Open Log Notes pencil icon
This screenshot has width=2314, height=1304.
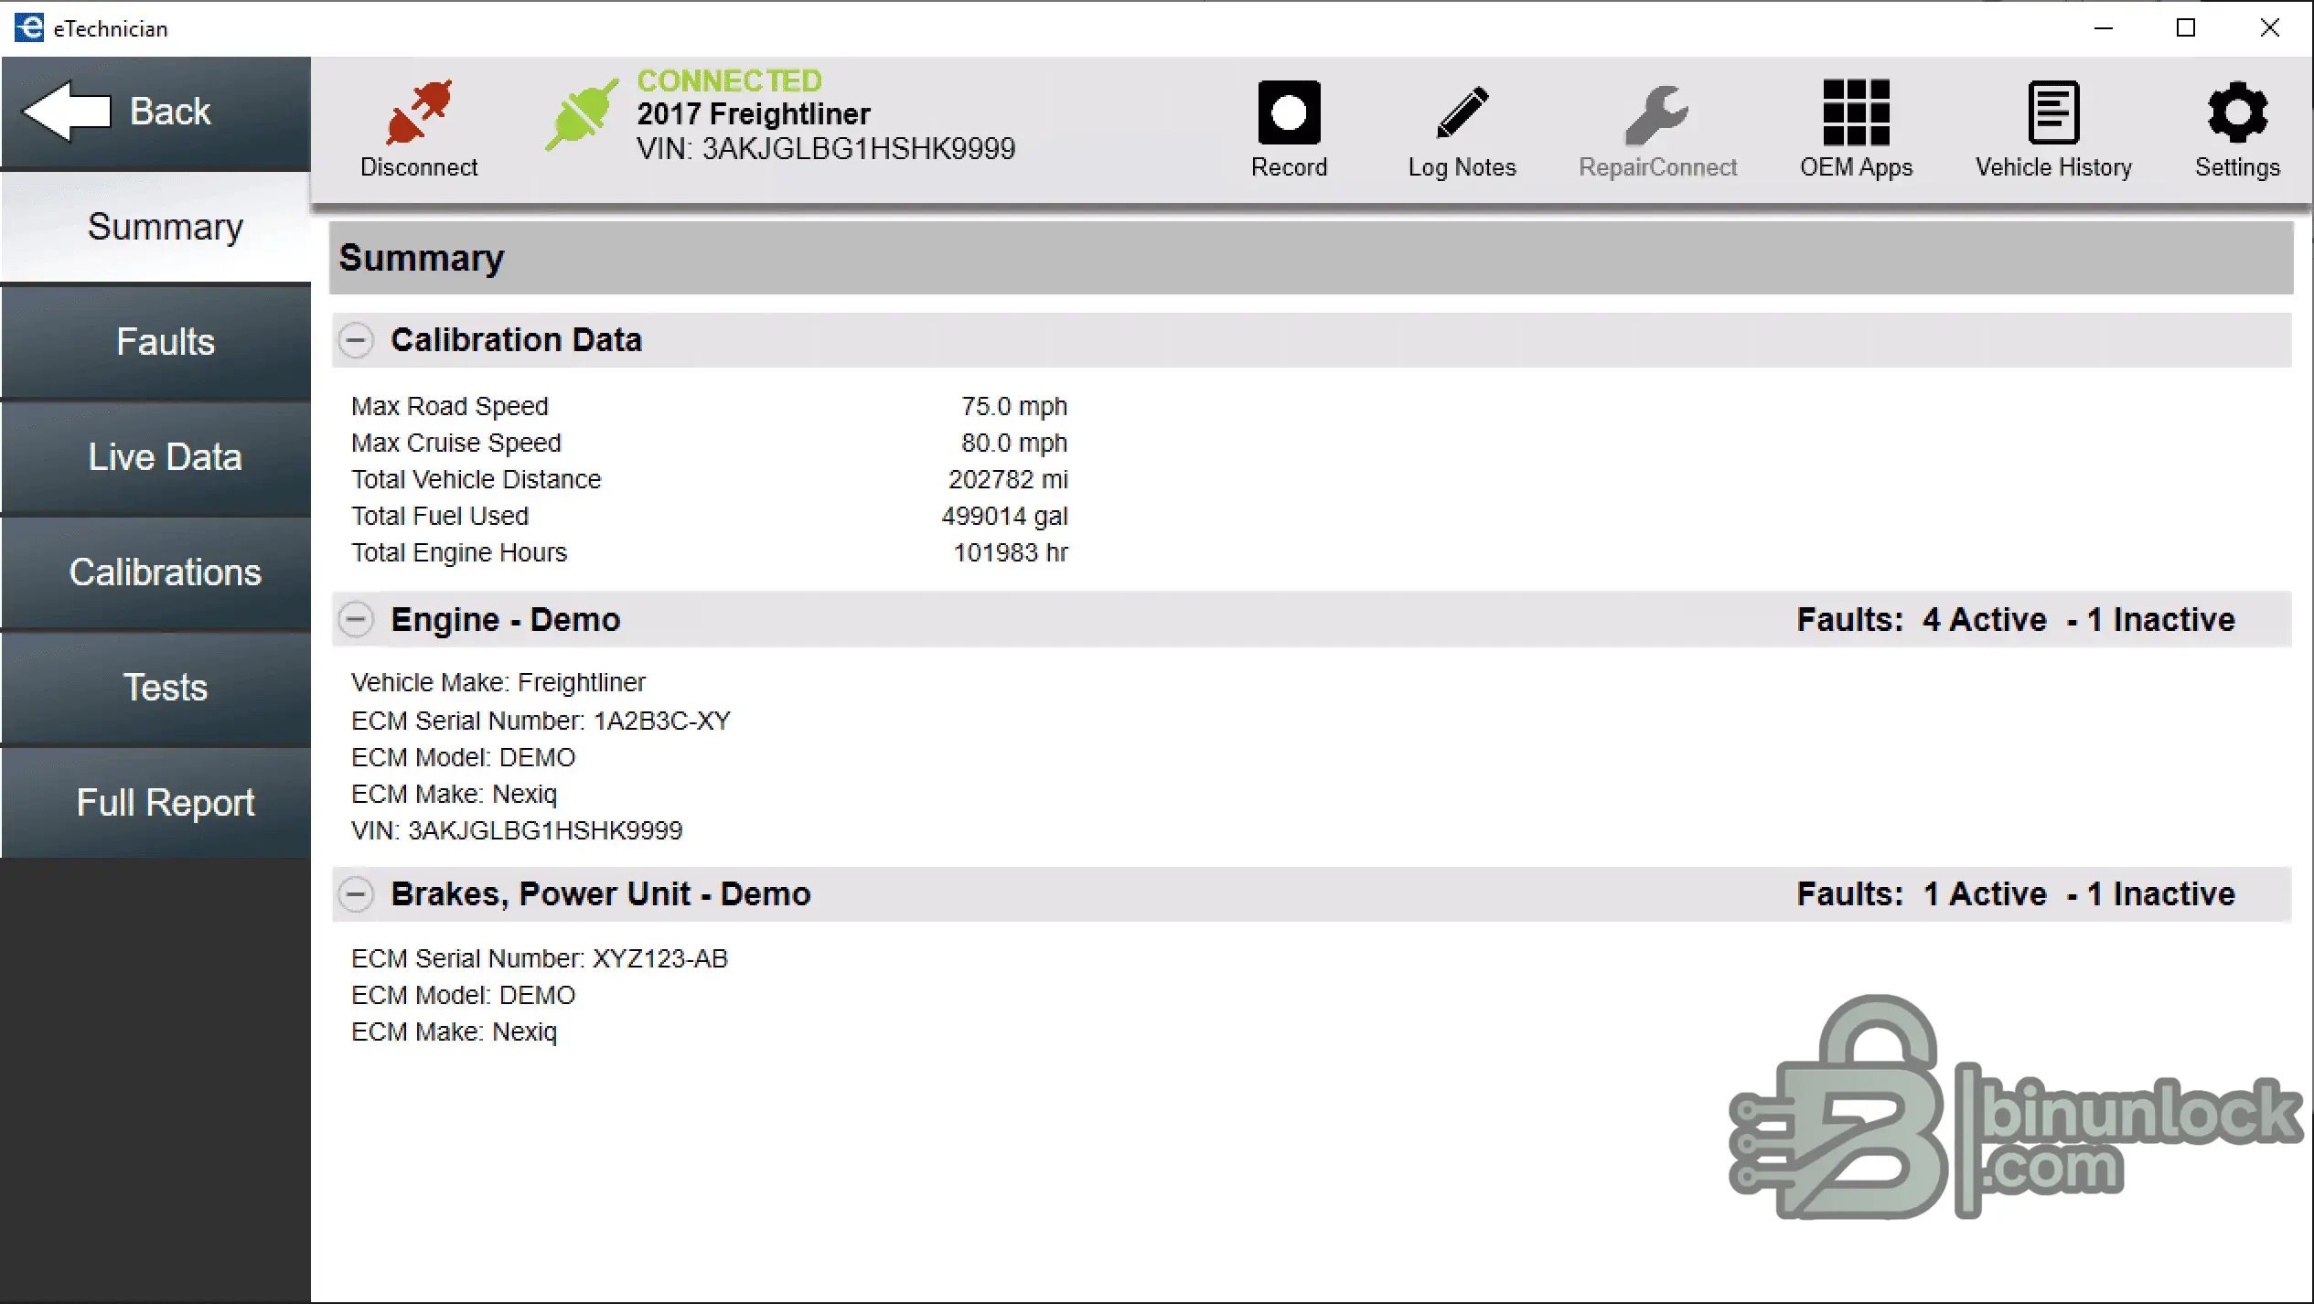[x=1462, y=112]
